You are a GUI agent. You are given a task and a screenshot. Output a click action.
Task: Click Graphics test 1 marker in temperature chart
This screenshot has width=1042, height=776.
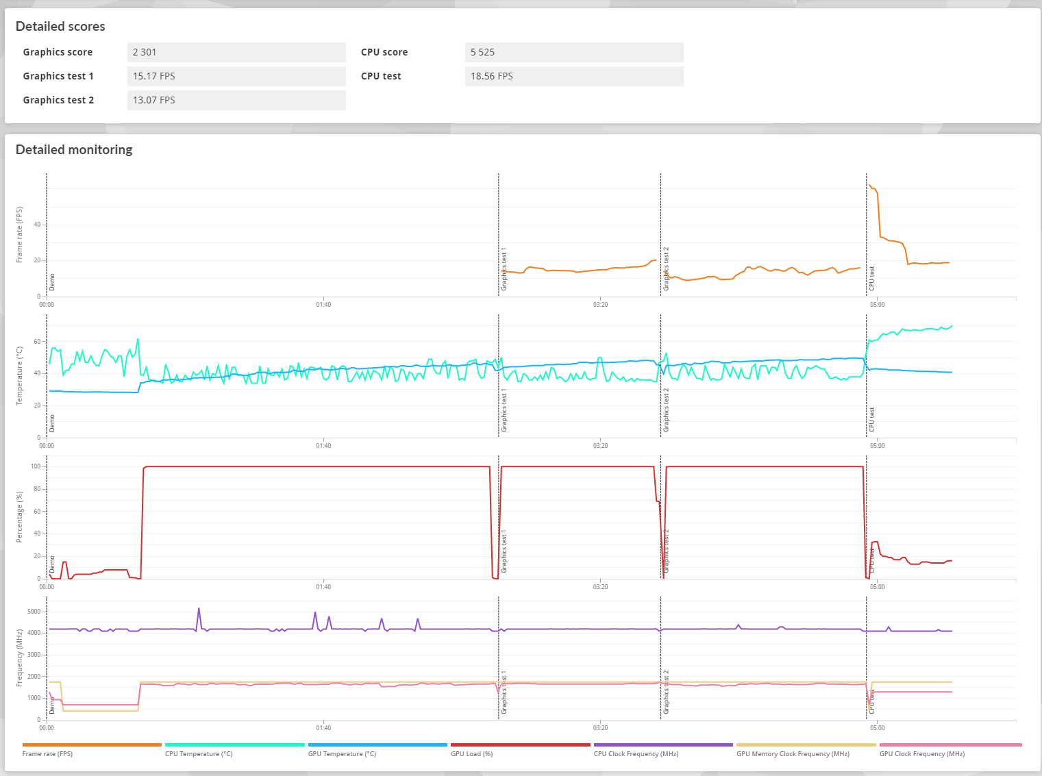tap(504, 410)
